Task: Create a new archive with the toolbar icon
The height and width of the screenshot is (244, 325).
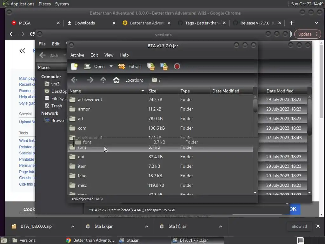Action: coord(74,66)
